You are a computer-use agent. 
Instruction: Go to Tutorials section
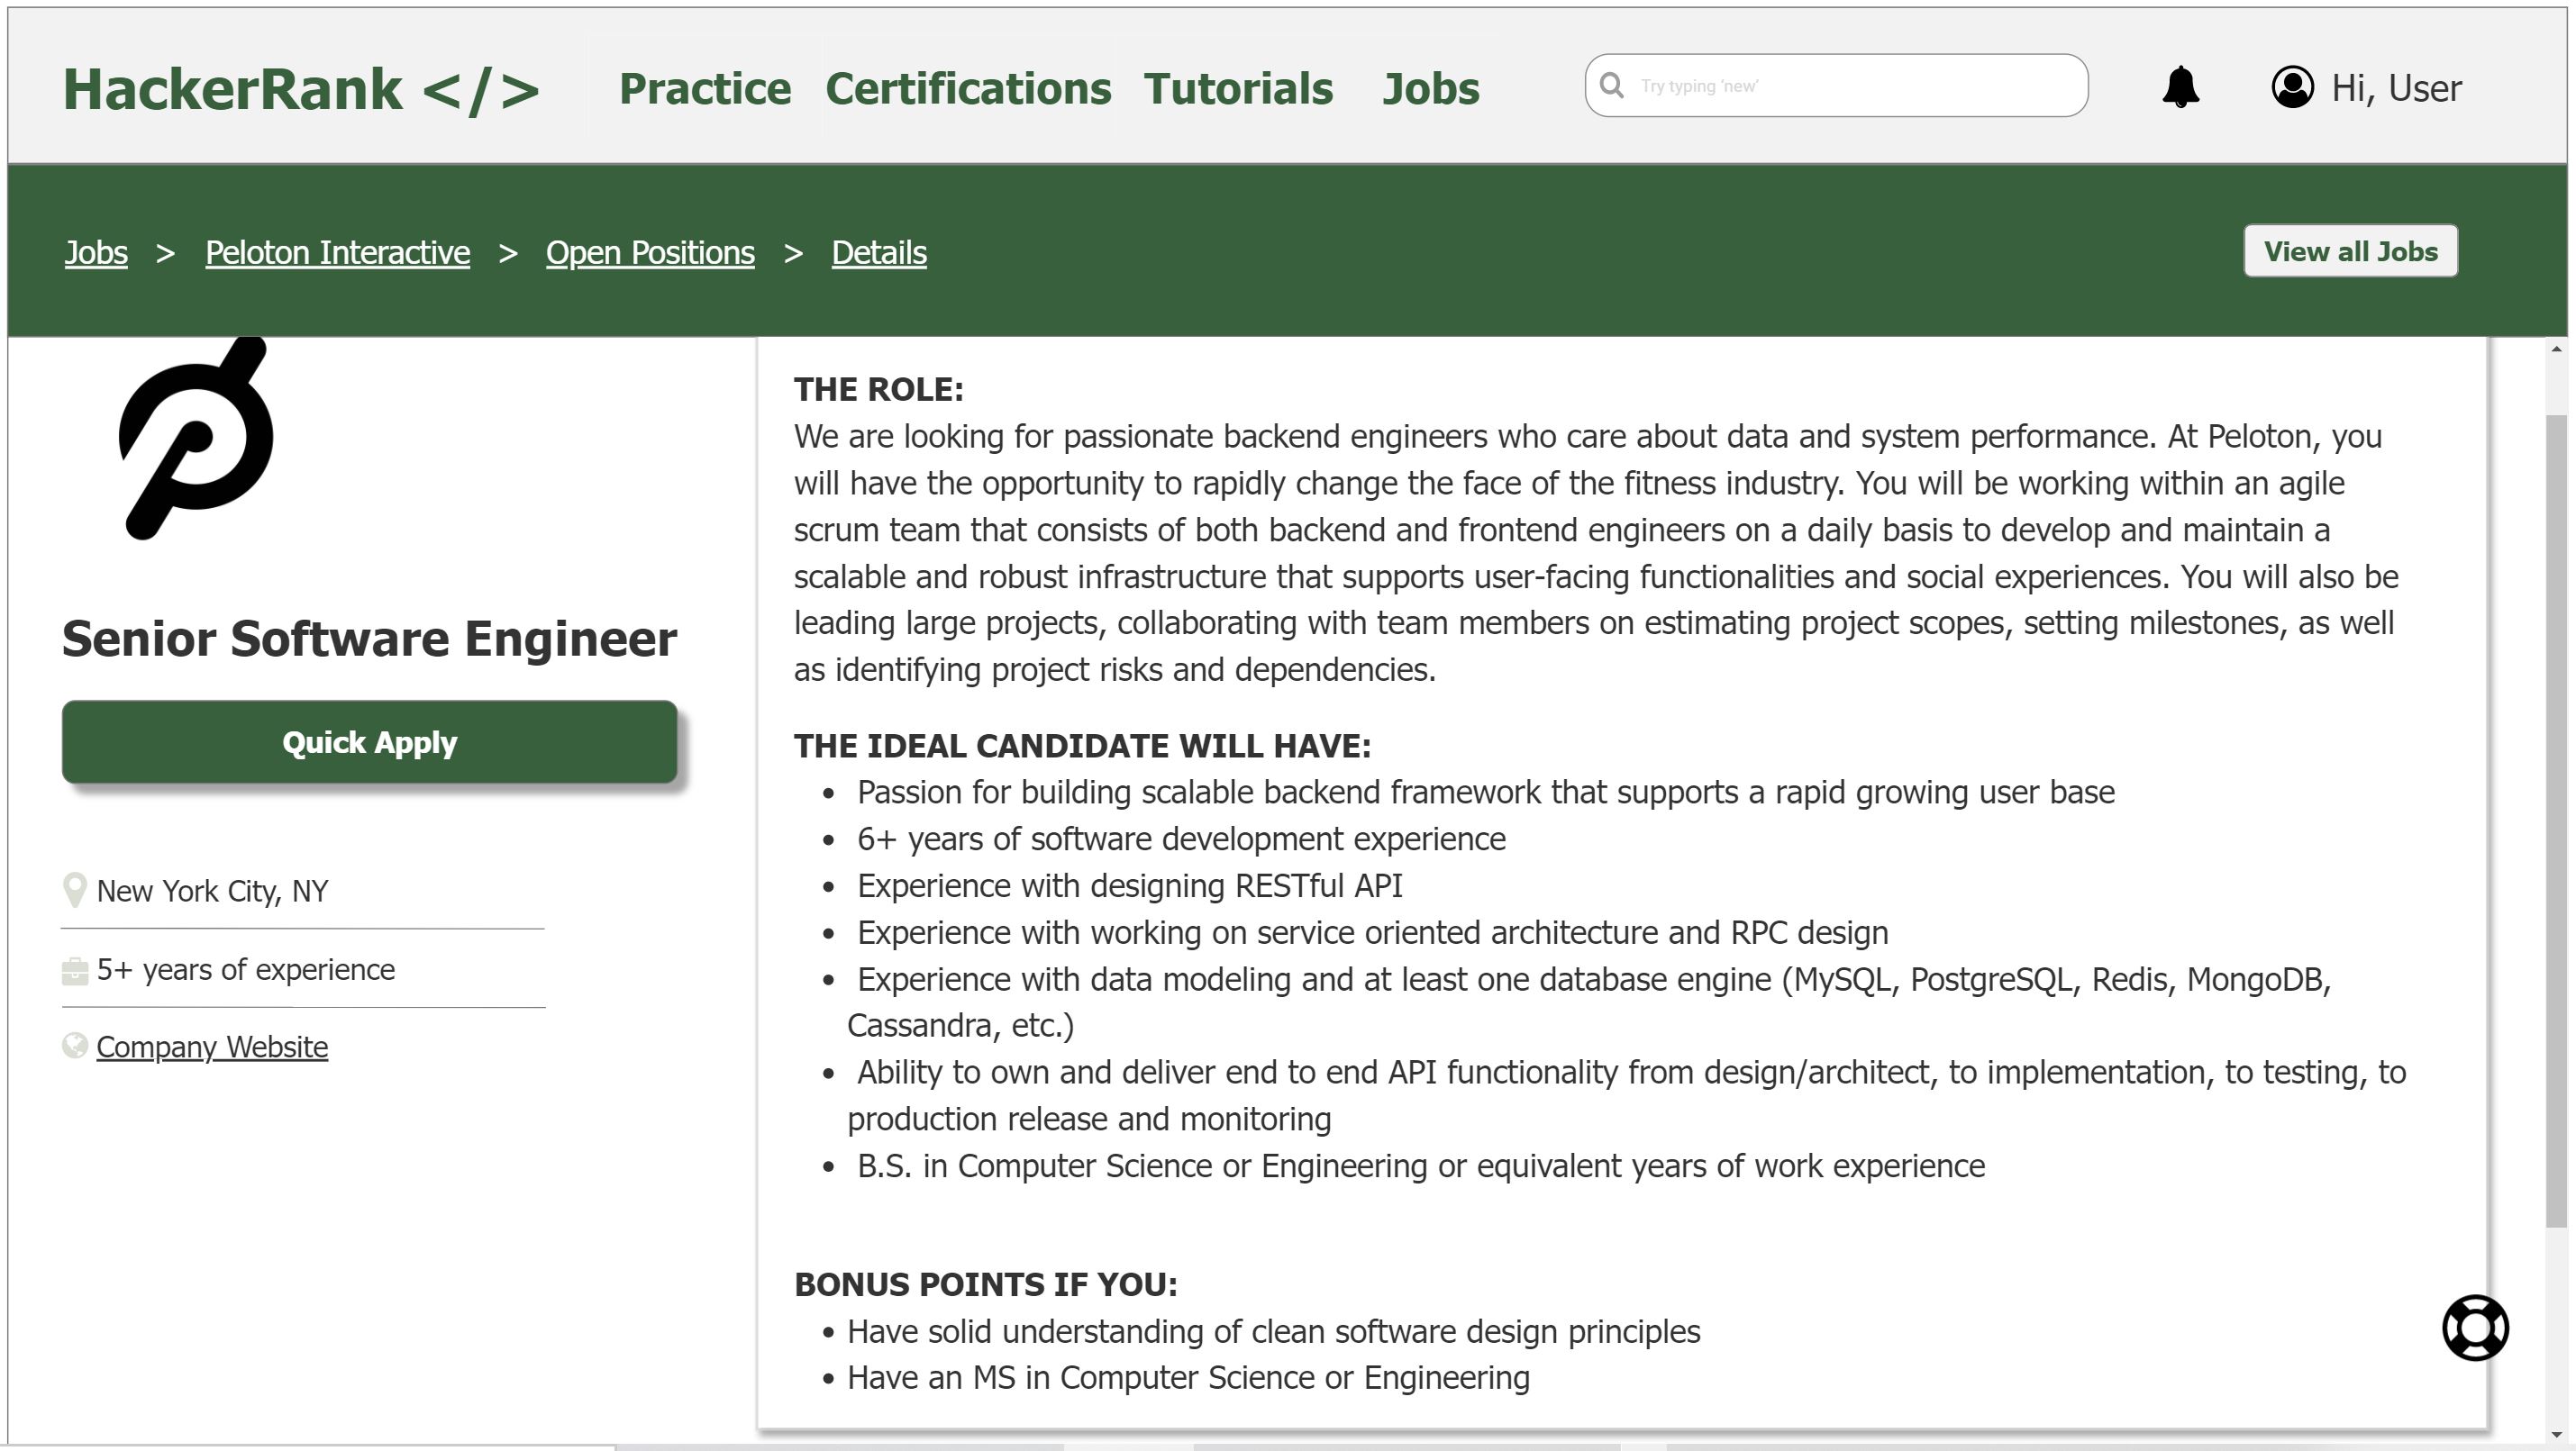coord(1238,89)
